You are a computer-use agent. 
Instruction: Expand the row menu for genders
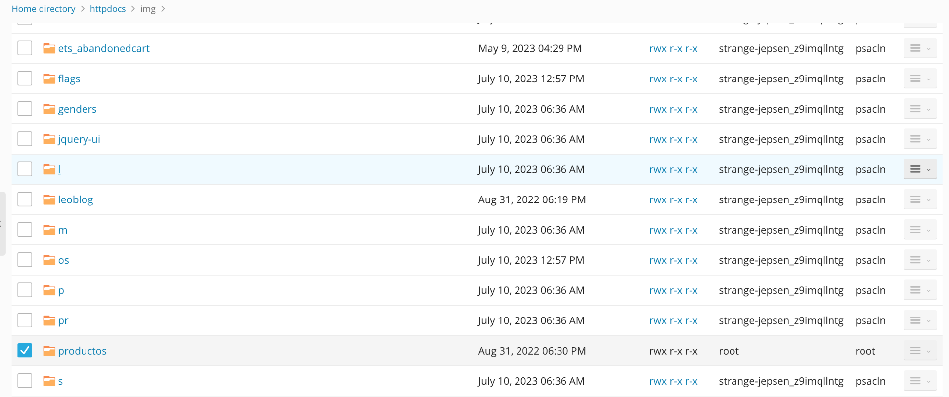click(920, 109)
